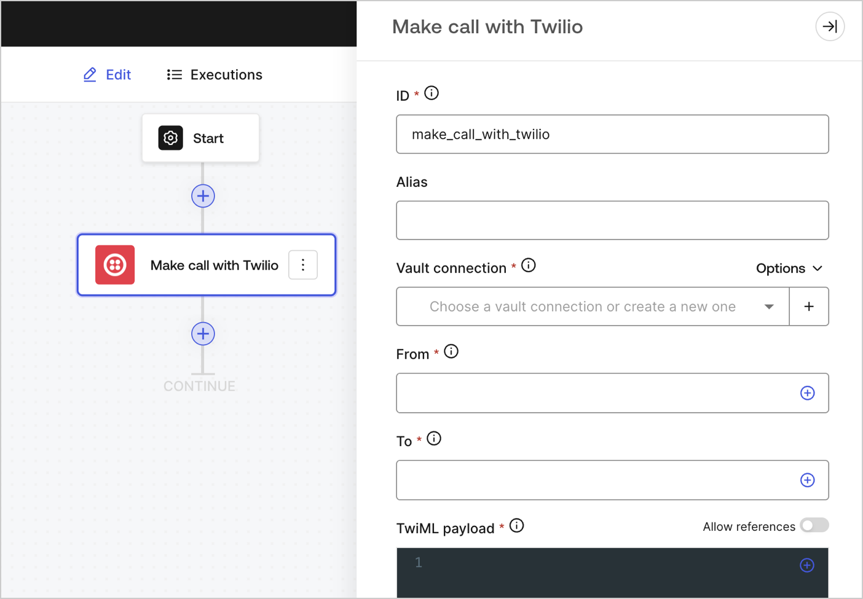The height and width of the screenshot is (599, 863).
Task: Click the info icon next to To
Action: [434, 439]
